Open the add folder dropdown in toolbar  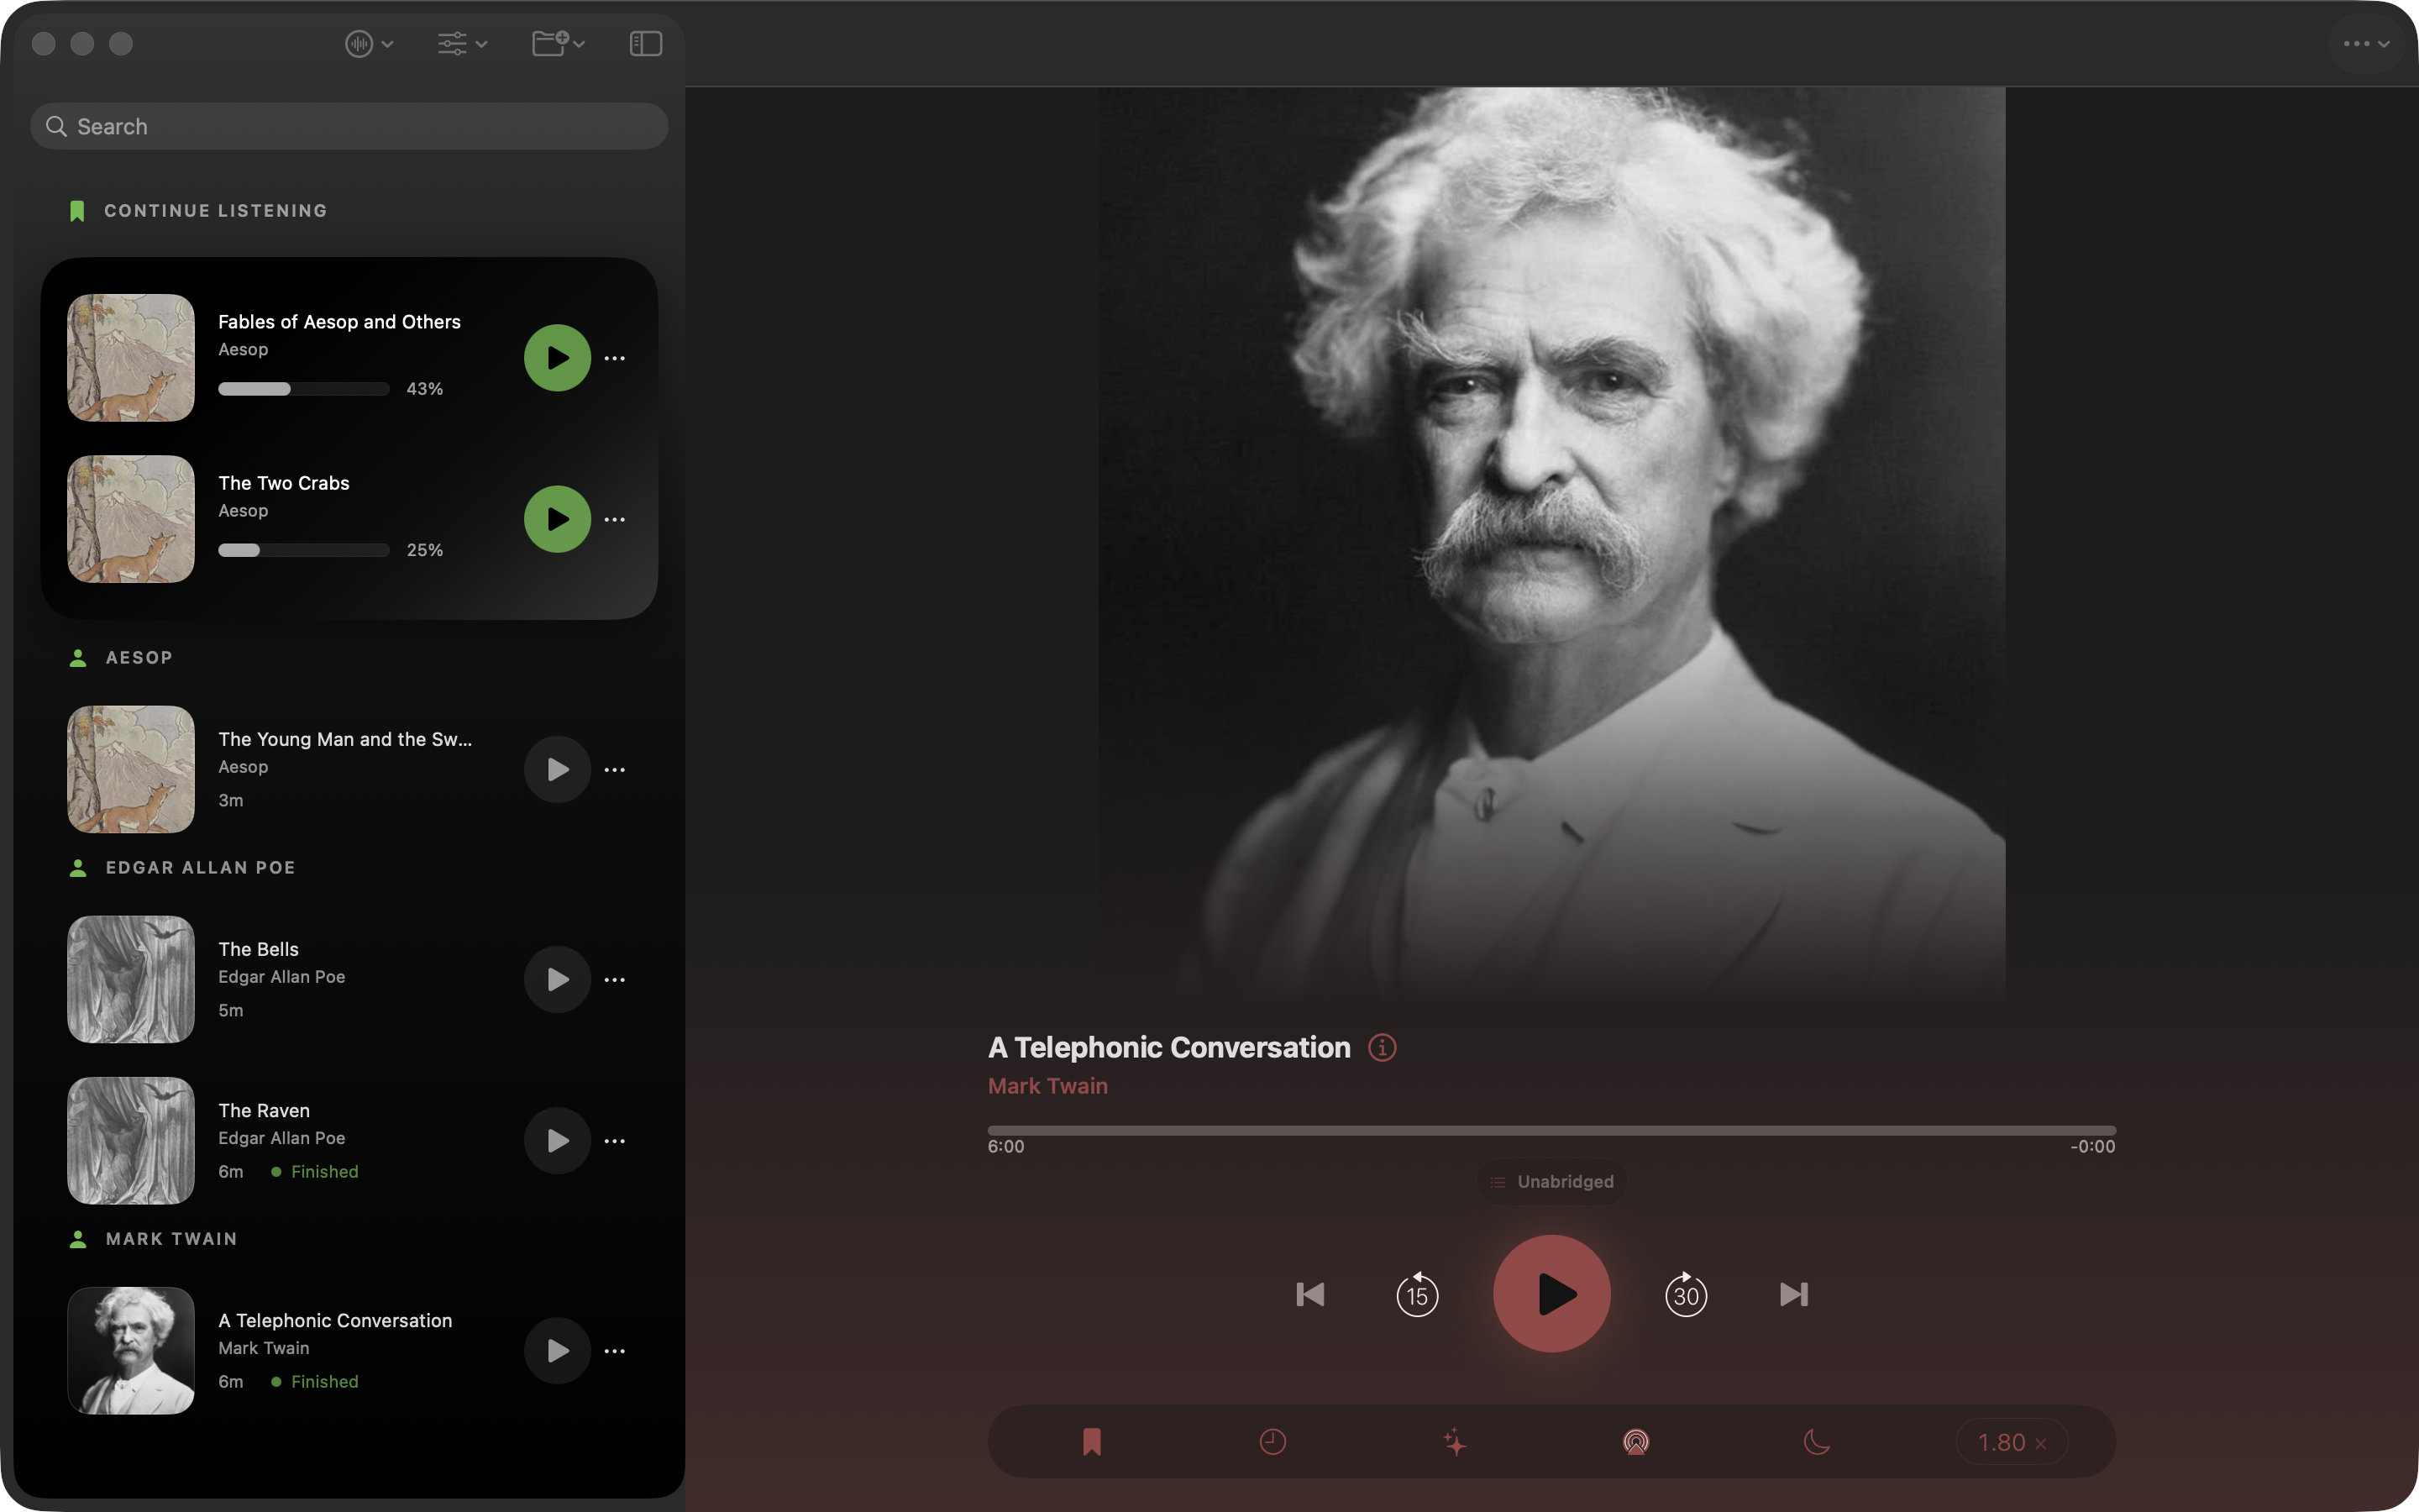pyautogui.click(x=558, y=44)
